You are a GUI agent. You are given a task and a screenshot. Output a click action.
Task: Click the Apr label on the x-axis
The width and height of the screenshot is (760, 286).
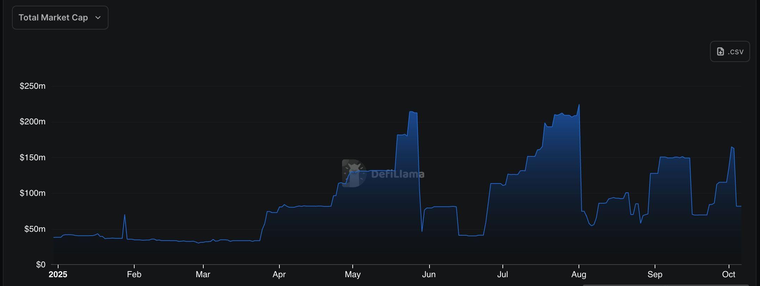pos(279,274)
